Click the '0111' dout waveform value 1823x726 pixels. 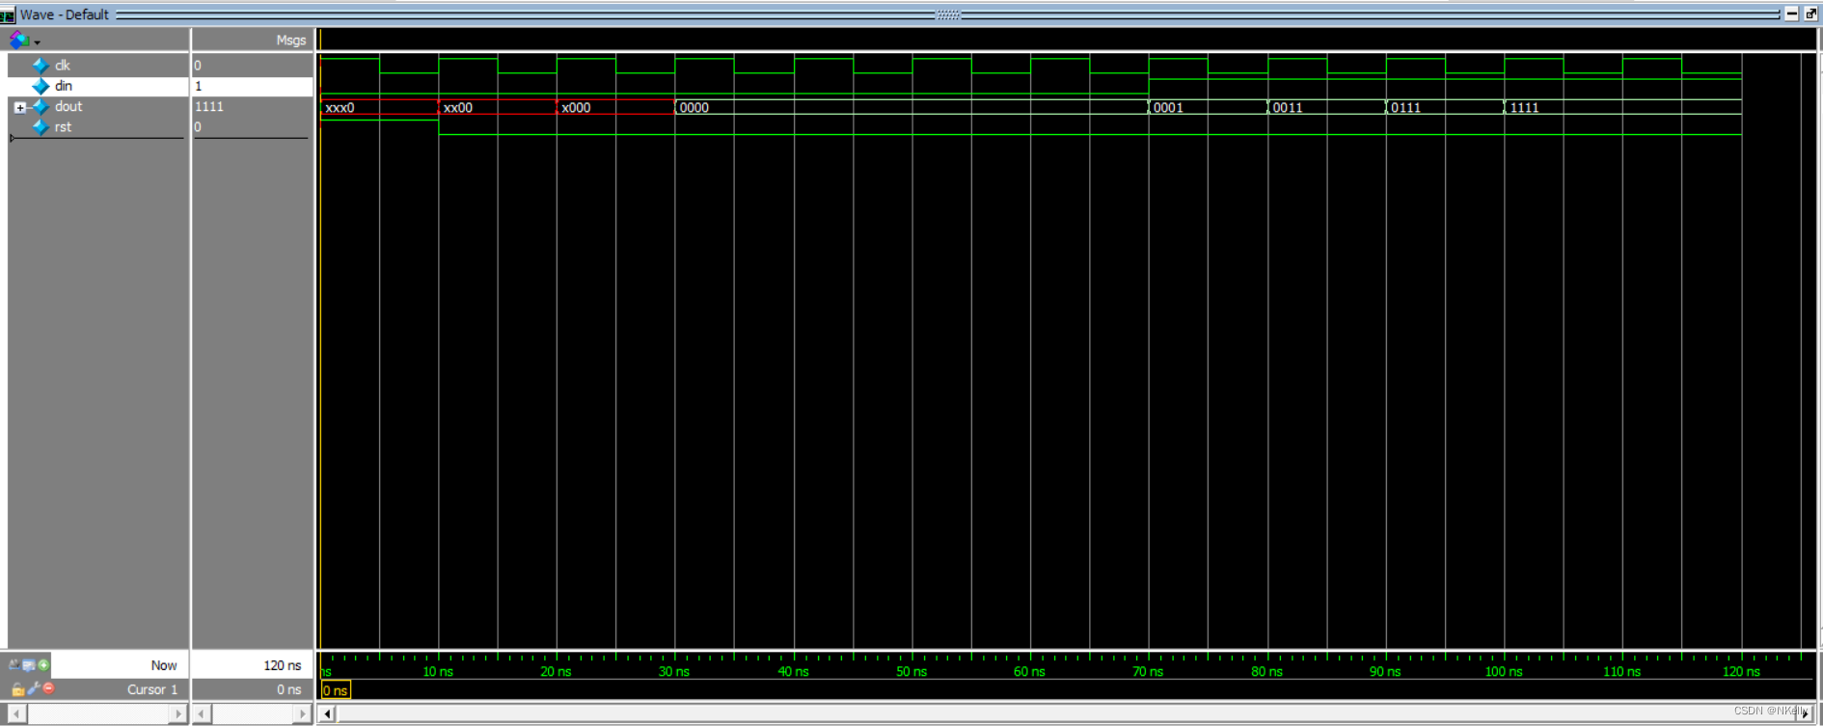click(1405, 107)
